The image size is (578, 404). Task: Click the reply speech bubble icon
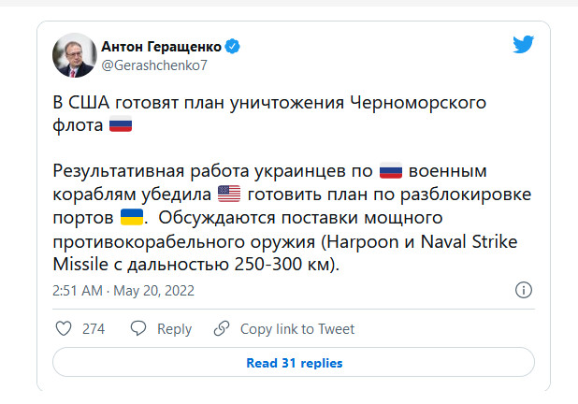(x=137, y=328)
